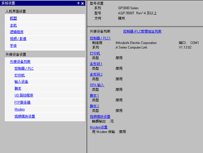Open the RPA 输入 link
The image size is (203, 153).
[97, 85]
